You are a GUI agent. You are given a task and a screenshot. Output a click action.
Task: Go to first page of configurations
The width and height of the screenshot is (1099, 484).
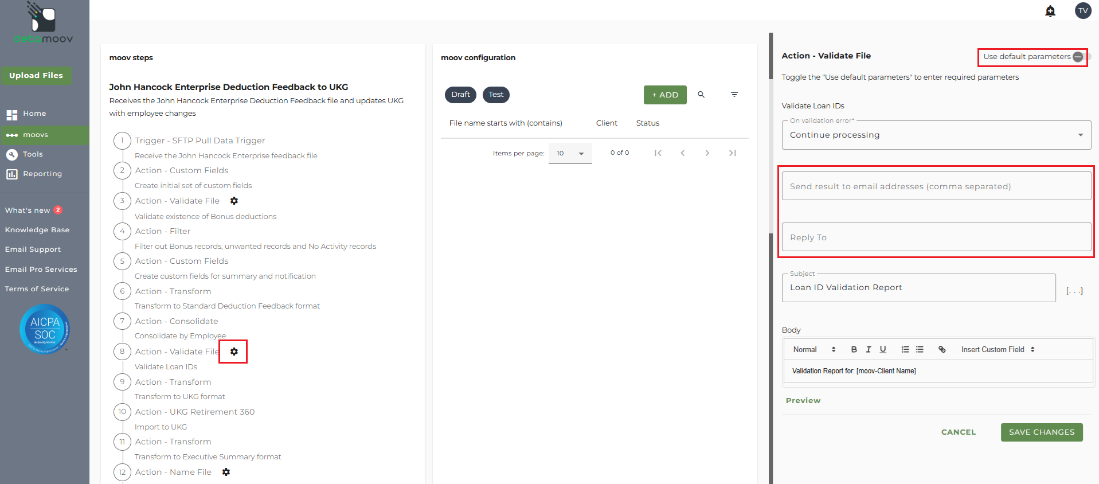[x=658, y=153]
